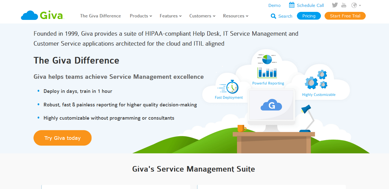Click the Powerful Reporting chart icon
The height and width of the screenshot is (189, 389).
267,66
